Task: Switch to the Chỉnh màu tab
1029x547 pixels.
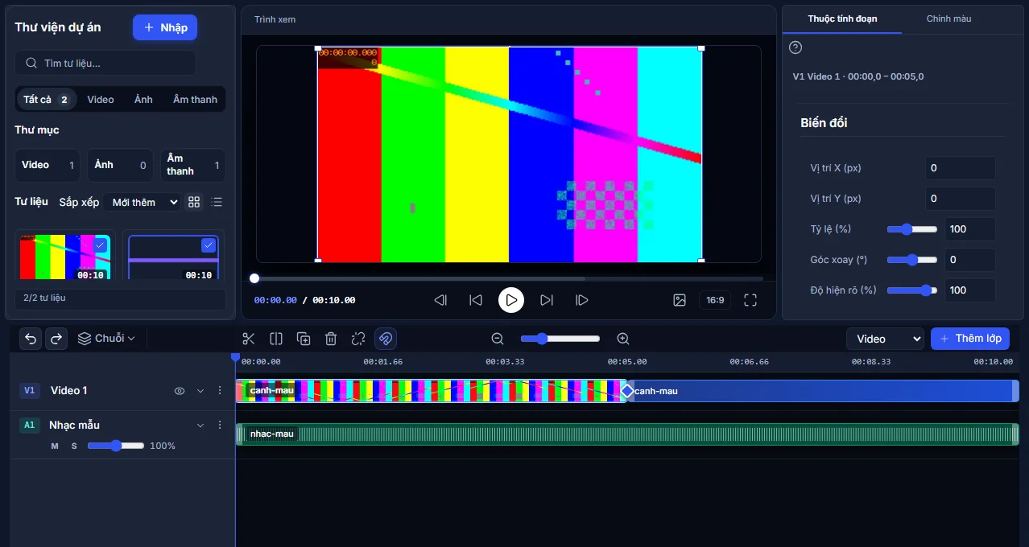Action: point(949,19)
